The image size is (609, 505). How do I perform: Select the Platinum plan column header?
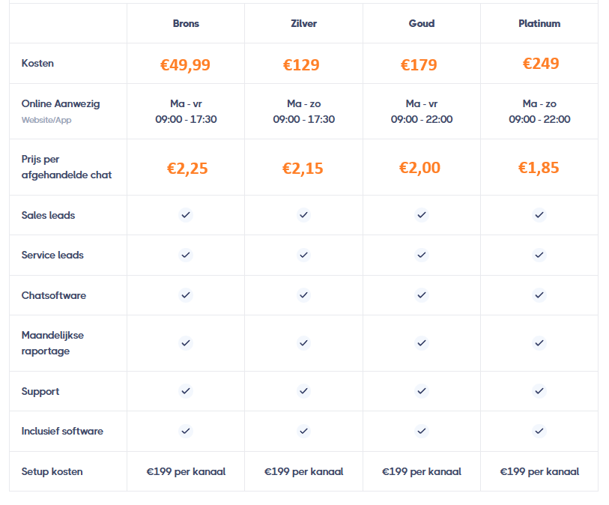coord(539,24)
